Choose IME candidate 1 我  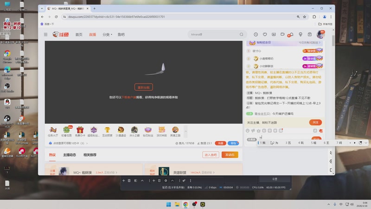262,143
